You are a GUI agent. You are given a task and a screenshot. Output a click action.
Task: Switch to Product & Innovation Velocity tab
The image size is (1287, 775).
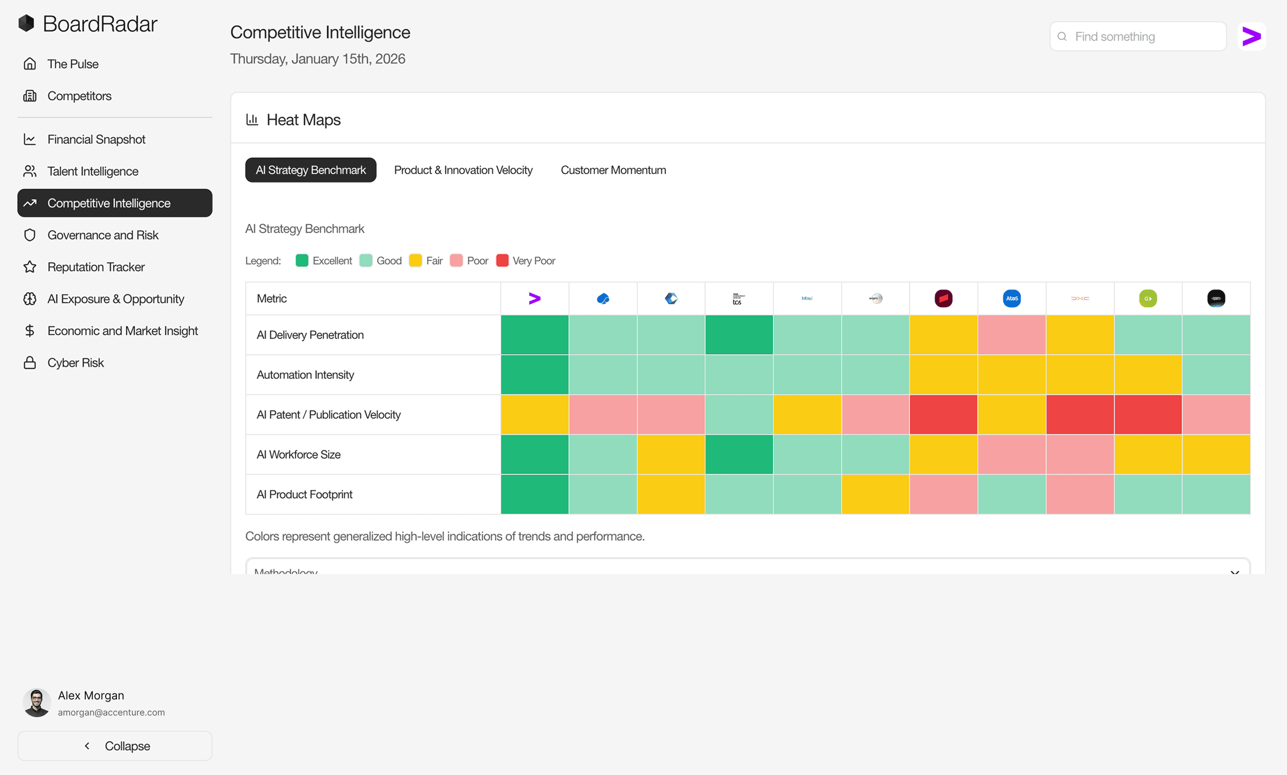coord(463,170)
